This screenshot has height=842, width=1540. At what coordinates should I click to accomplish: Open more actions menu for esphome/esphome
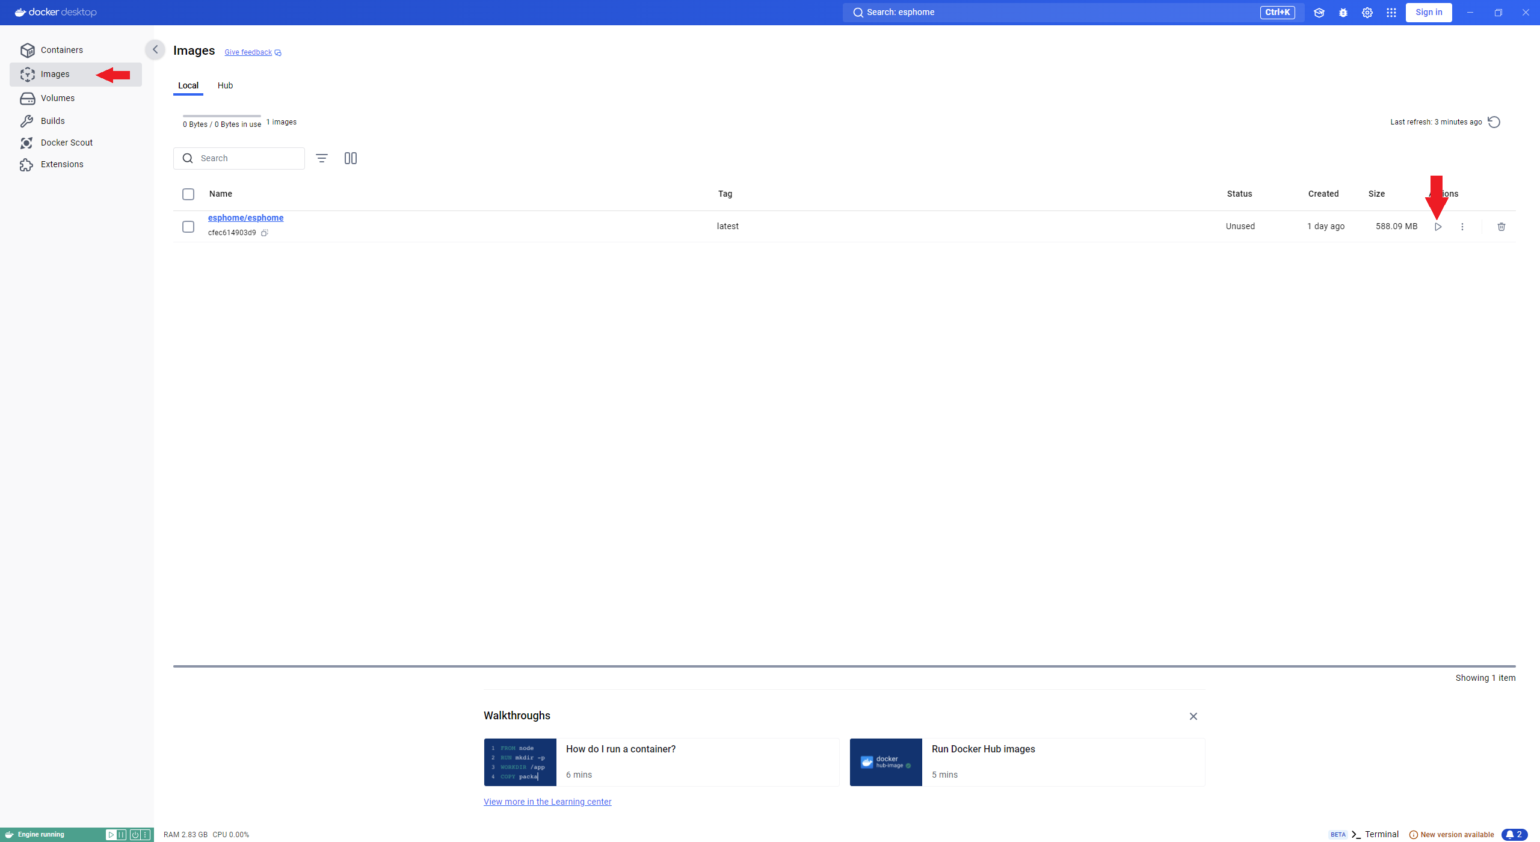click(1462, 227)
